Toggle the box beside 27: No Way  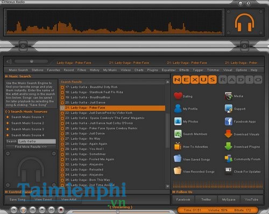[x=62, y=139]
